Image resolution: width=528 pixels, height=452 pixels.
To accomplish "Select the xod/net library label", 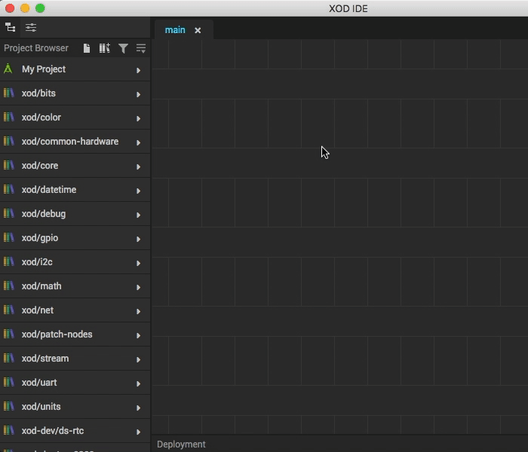I will pyautogui.click(x=38, y=310).
